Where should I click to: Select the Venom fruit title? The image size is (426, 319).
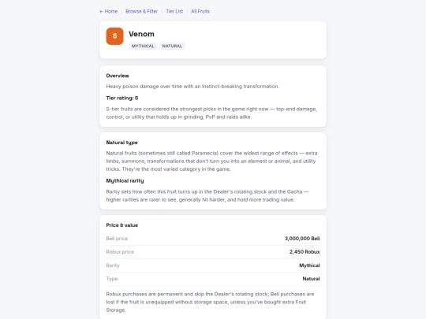141,34
